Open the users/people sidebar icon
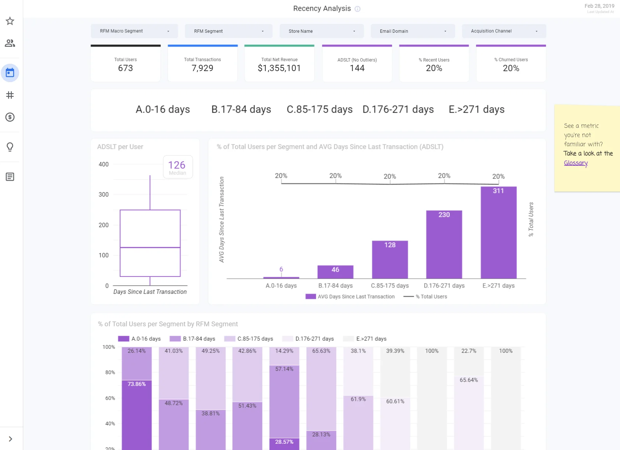Screen dimensions: 620x450 10,43
